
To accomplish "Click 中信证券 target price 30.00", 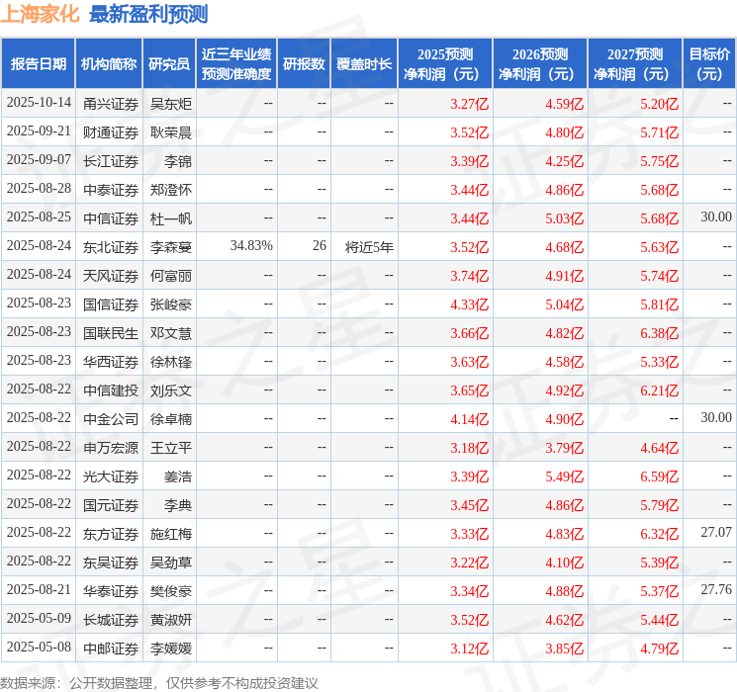I will 716,217.
